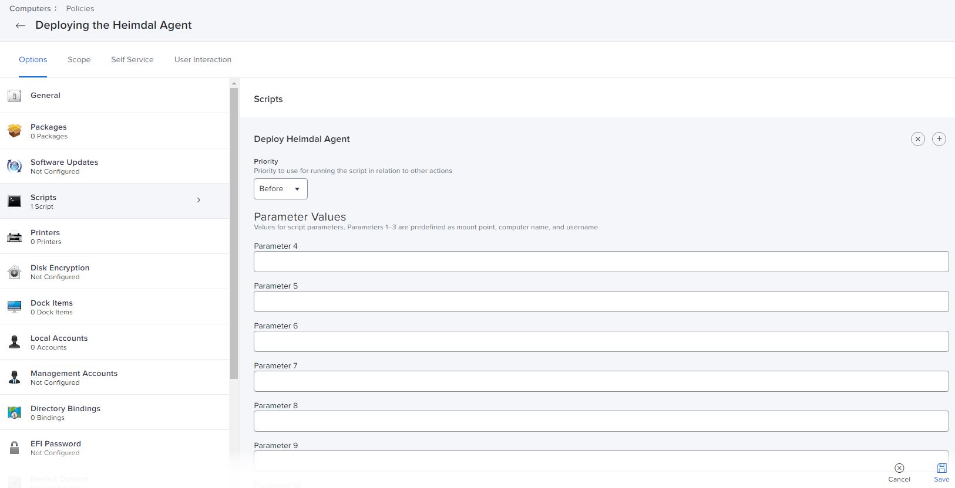Open the Dock Items sidebar label
This screenshot has height=488, width=955.
click(x=52, y=303)
